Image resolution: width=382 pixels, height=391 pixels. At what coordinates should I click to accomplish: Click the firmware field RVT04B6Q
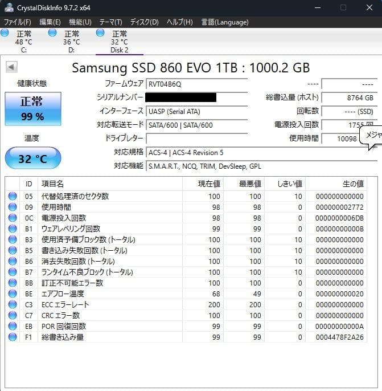tap(197, 84)
